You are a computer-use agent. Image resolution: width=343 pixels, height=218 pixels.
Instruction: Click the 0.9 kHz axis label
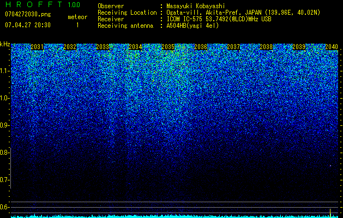tap(4, 125)
